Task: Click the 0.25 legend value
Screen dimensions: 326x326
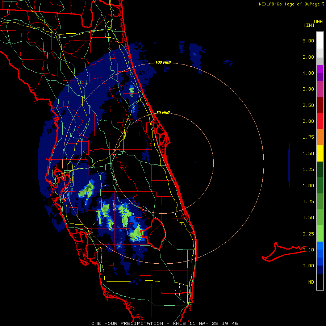Action: click(308, 234)
